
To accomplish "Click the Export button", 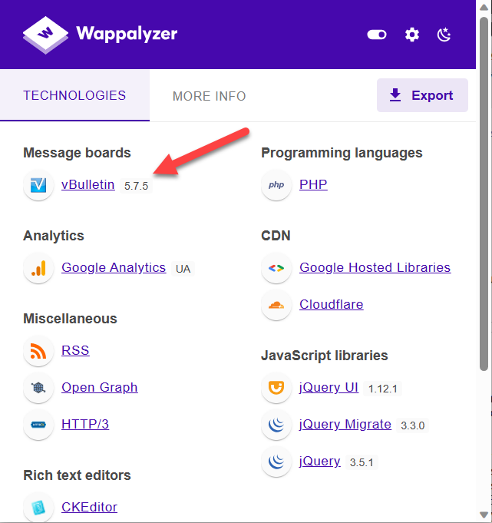I will pyautogui.click(x=422, y=95).
